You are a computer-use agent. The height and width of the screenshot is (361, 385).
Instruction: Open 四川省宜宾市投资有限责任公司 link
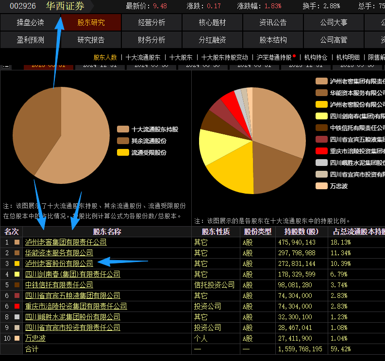click(73, 328)
